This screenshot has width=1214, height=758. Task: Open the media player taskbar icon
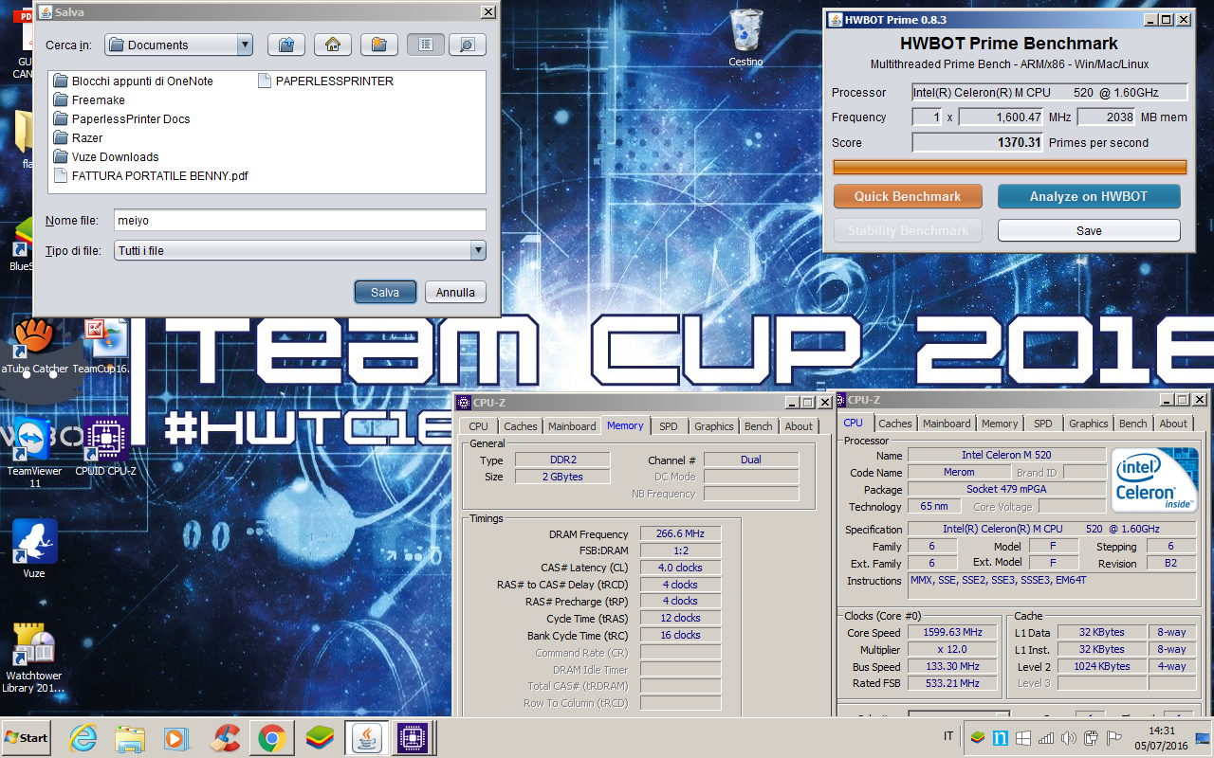point(176,737)
